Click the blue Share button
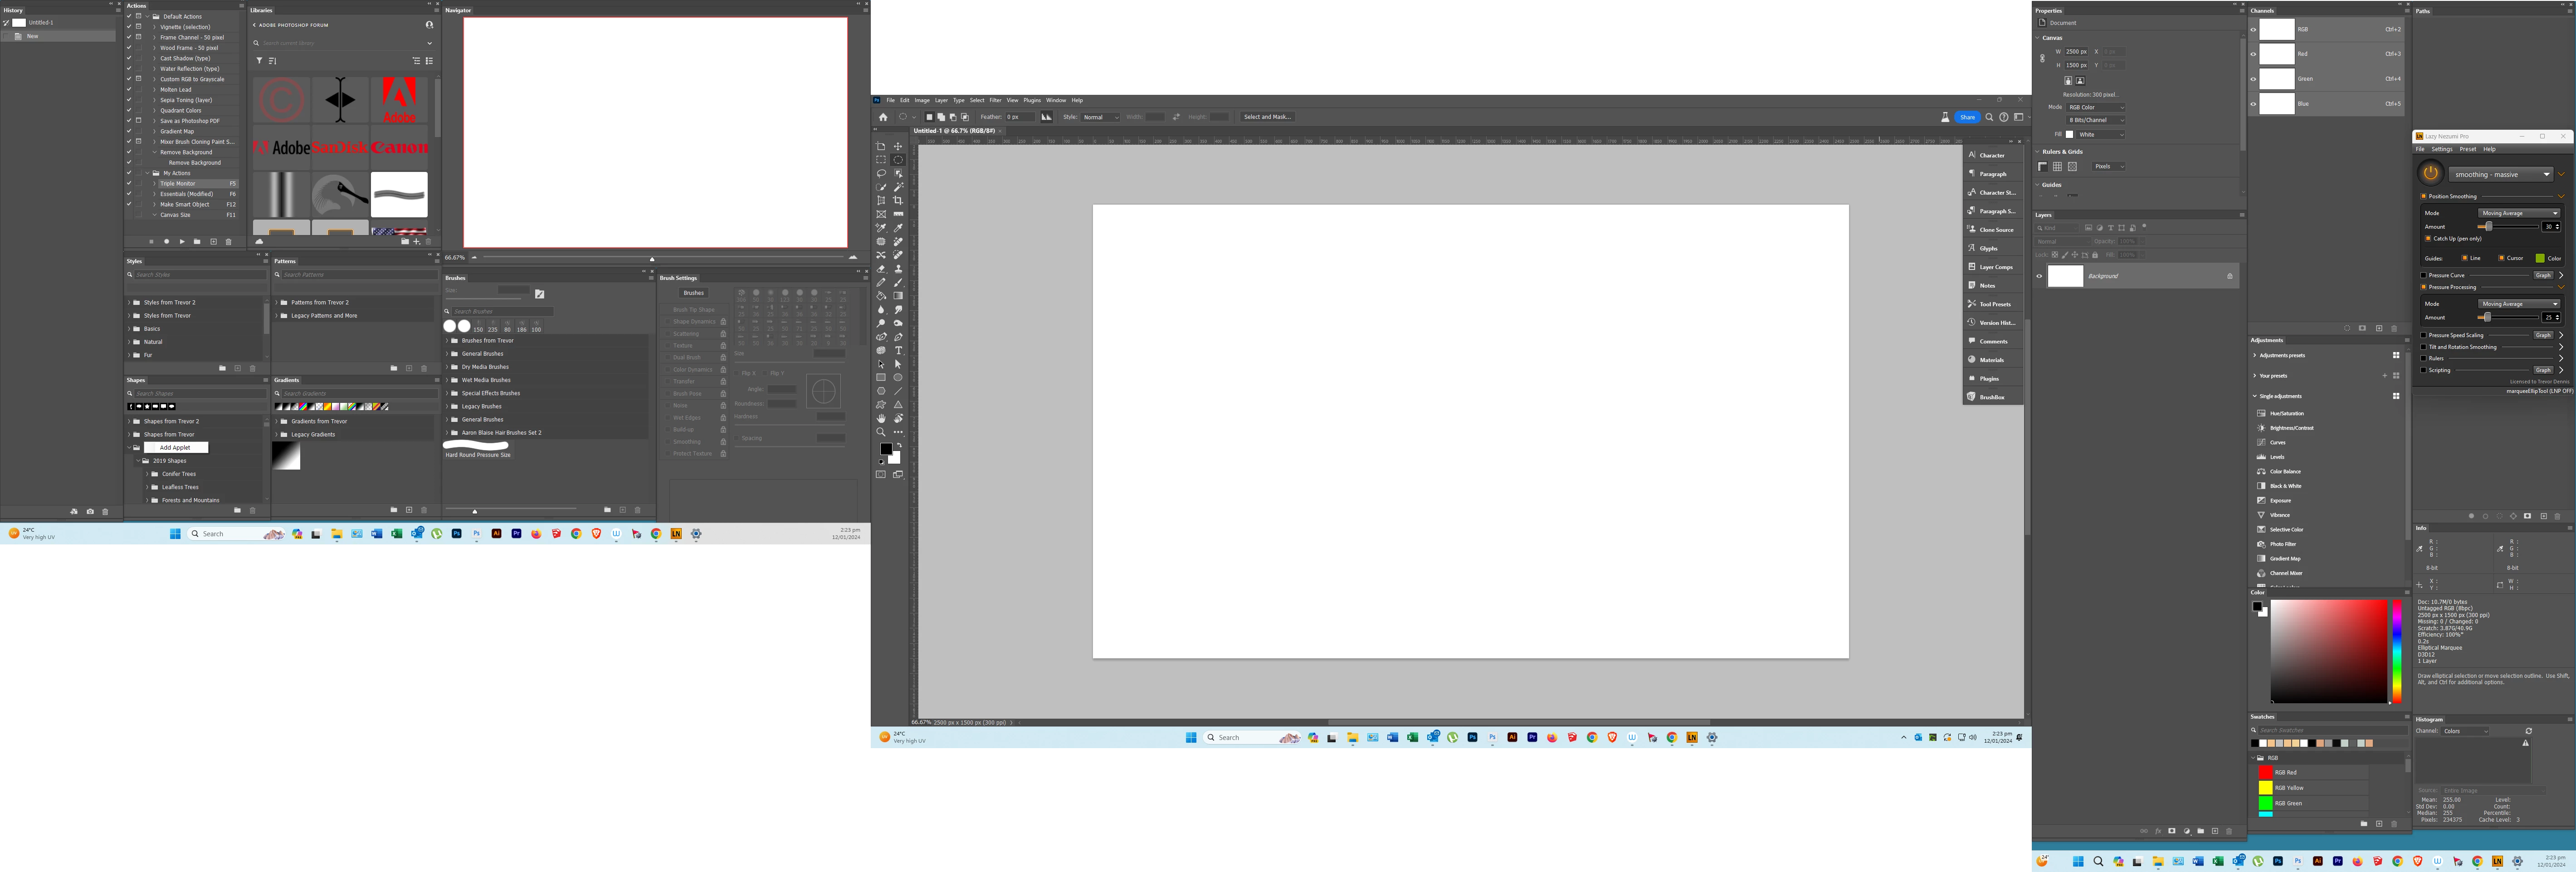 tap(1967, 117)
